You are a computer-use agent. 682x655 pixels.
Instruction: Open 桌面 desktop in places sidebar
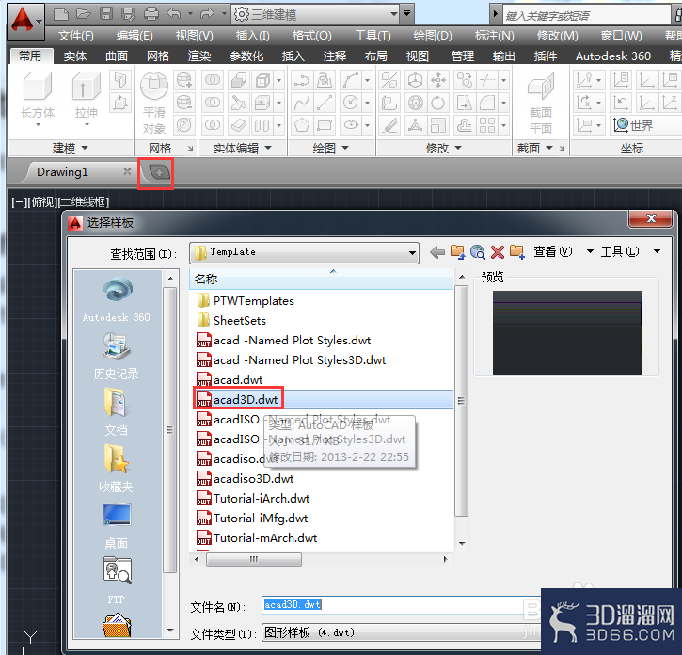pos(117,526)
